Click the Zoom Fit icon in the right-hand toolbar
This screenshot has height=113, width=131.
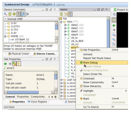click(x=114, y=44)
